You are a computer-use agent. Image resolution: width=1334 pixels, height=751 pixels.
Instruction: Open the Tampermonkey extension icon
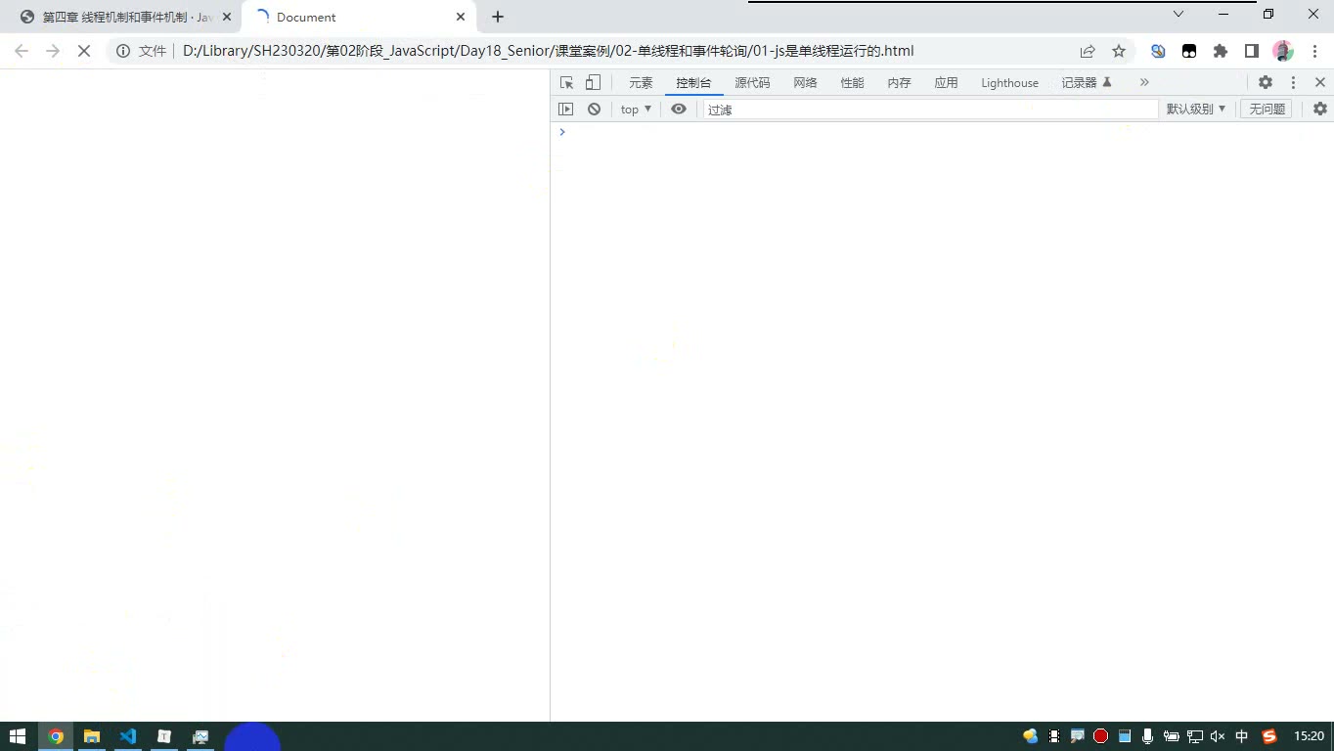1189,51
